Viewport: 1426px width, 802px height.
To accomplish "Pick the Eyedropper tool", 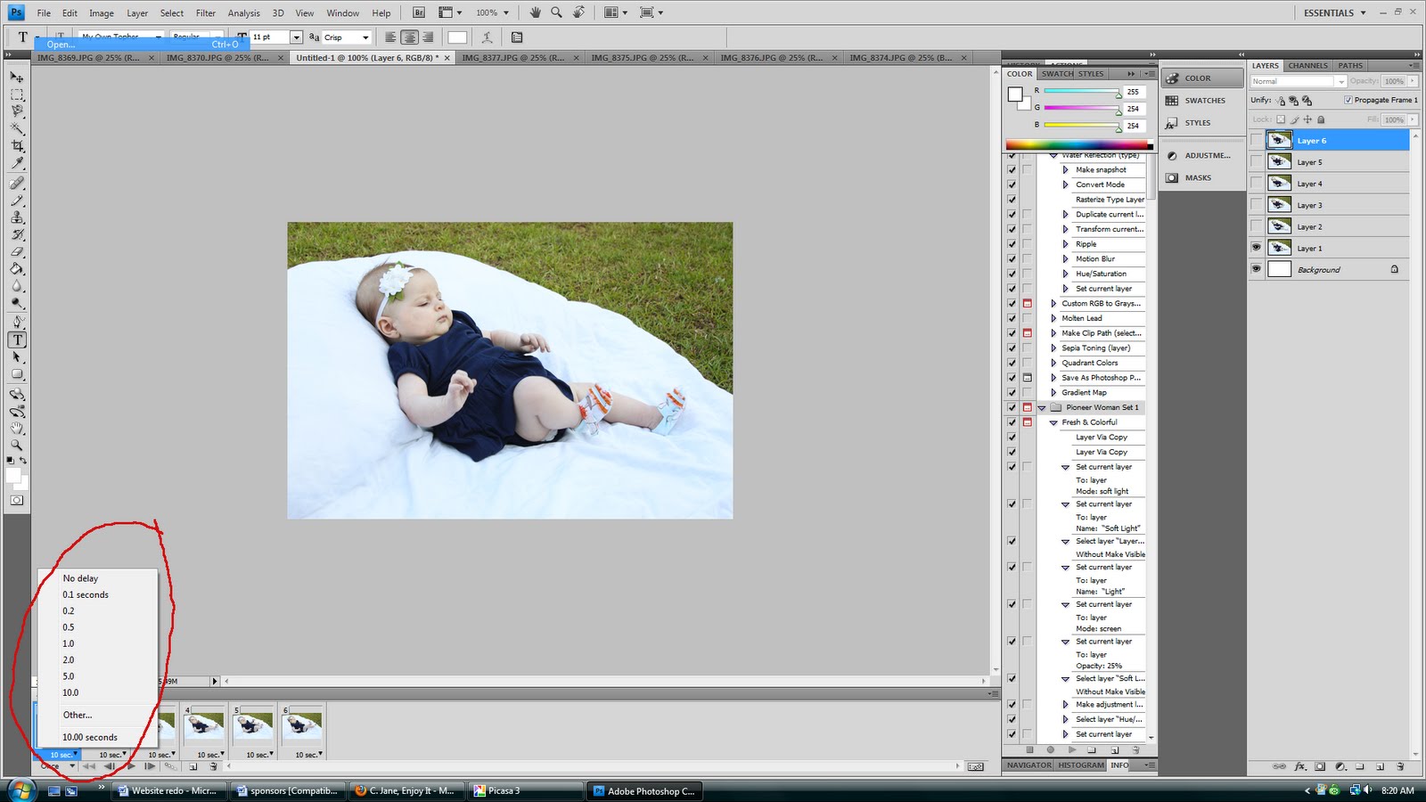I will pyautogui.click(x=17, y=164).
